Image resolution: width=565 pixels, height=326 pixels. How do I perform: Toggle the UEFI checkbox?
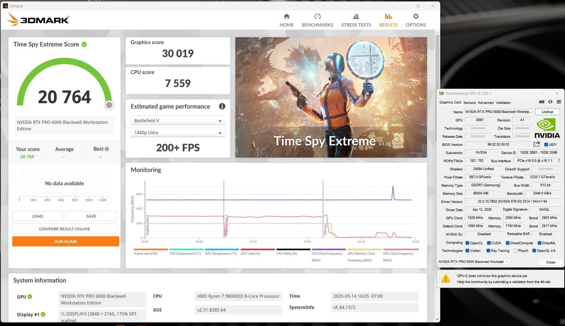click(x=546, y=145)
